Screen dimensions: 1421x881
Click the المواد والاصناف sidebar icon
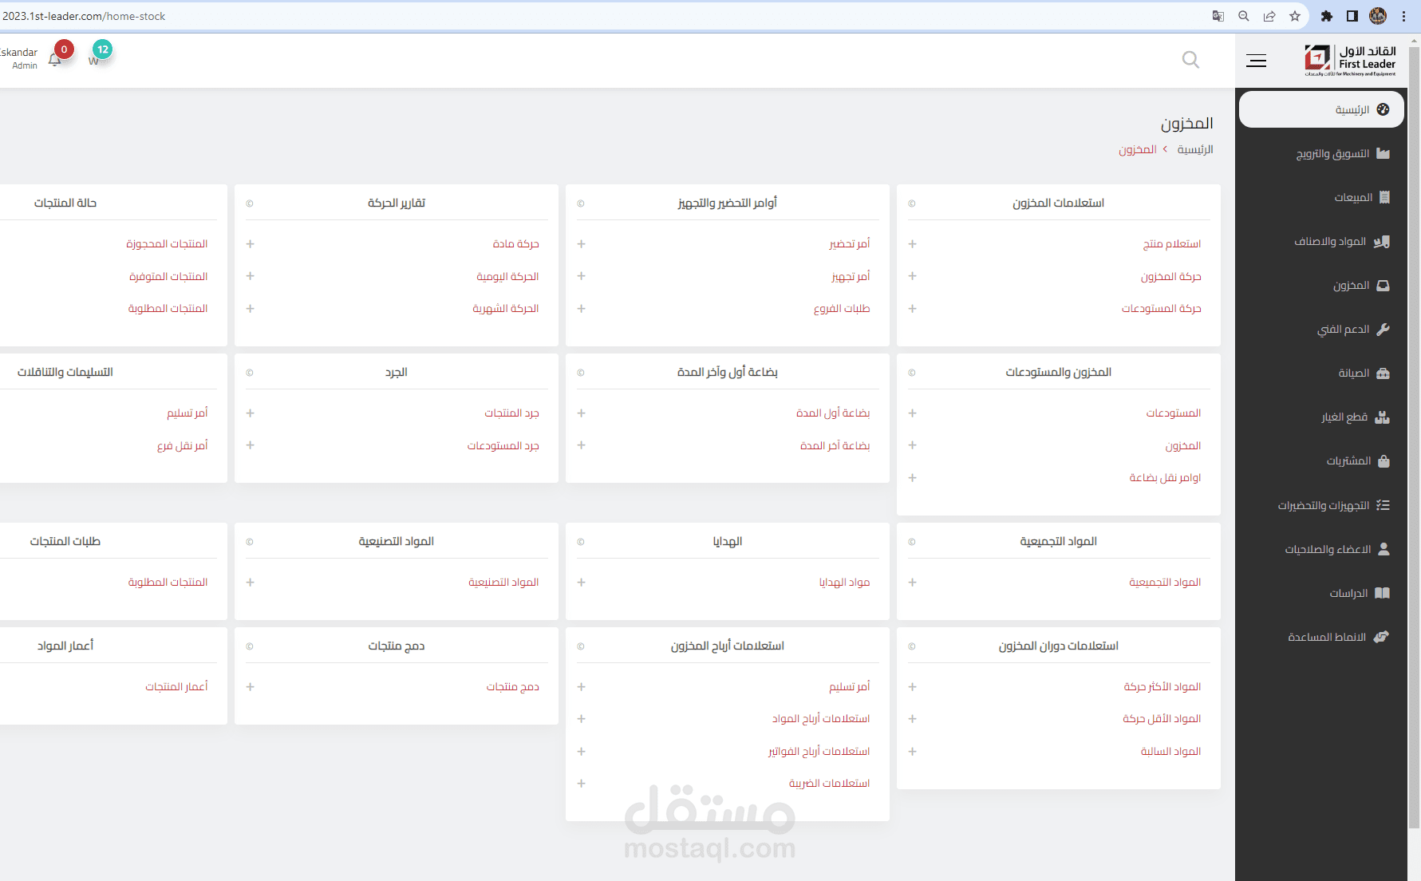tap(1382, 241)
